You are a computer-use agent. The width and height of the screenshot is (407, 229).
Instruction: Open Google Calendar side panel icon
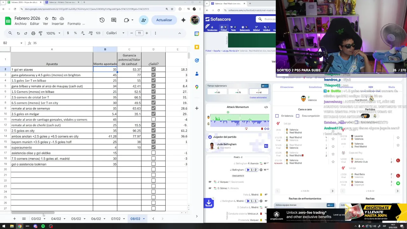(197, 34)
